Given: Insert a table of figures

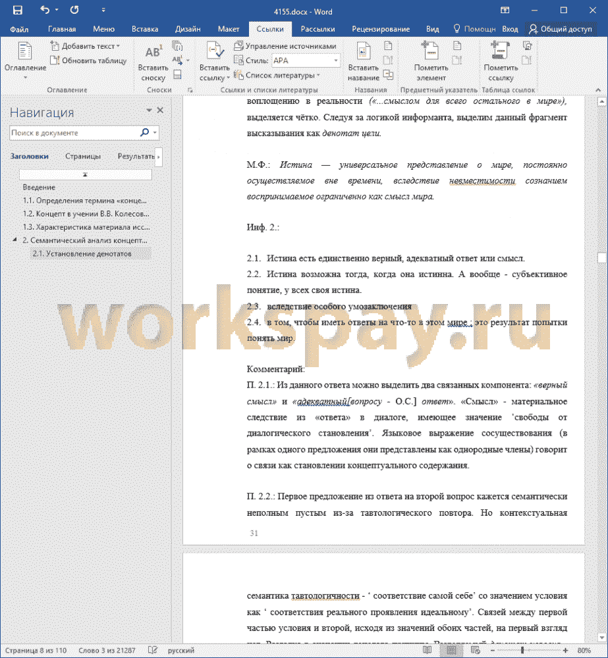Looking at the screenshot, I should pyautogui.click(x=388, y=46).
